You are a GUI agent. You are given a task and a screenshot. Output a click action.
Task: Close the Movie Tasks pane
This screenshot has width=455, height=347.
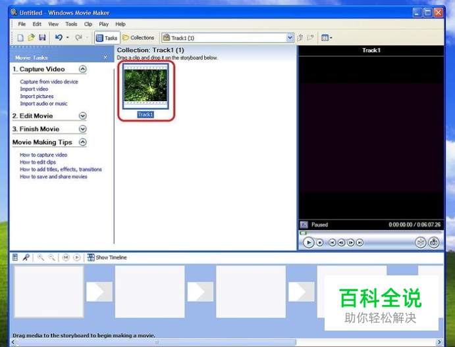(x=105, y=57)
